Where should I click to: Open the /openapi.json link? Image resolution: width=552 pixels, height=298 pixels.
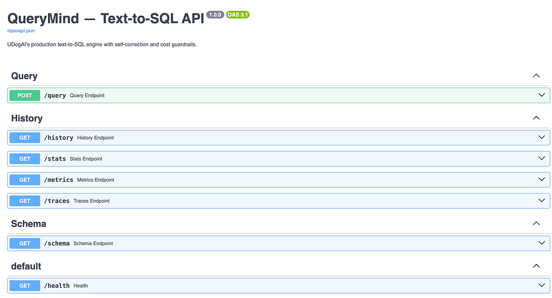click(x=21, y=31)
